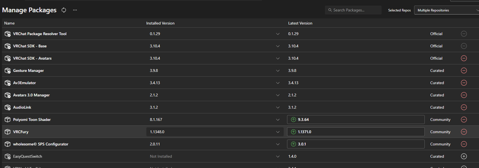Image resolution: width=479 pixels, height=168 pixels.
Task: Update wholesome SPS Configurator to 3.0.1
Action: coord(356,144)
